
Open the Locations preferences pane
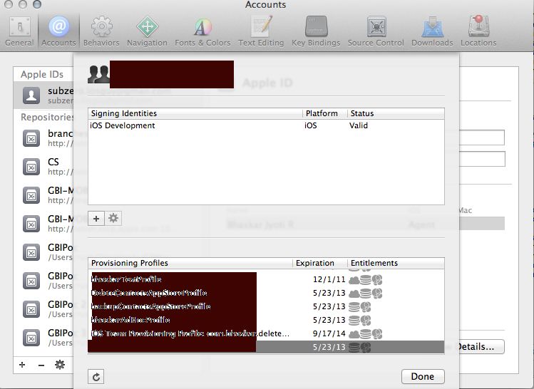[x=478, y=31]
